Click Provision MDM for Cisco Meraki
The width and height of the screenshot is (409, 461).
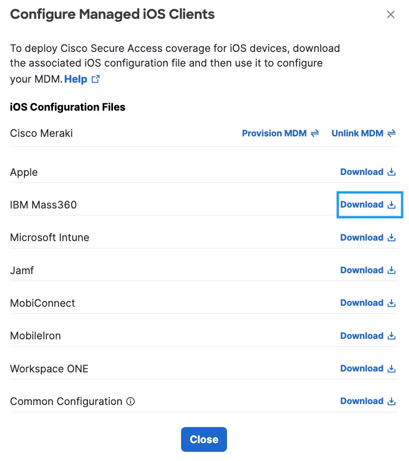(x=280, y=133)
